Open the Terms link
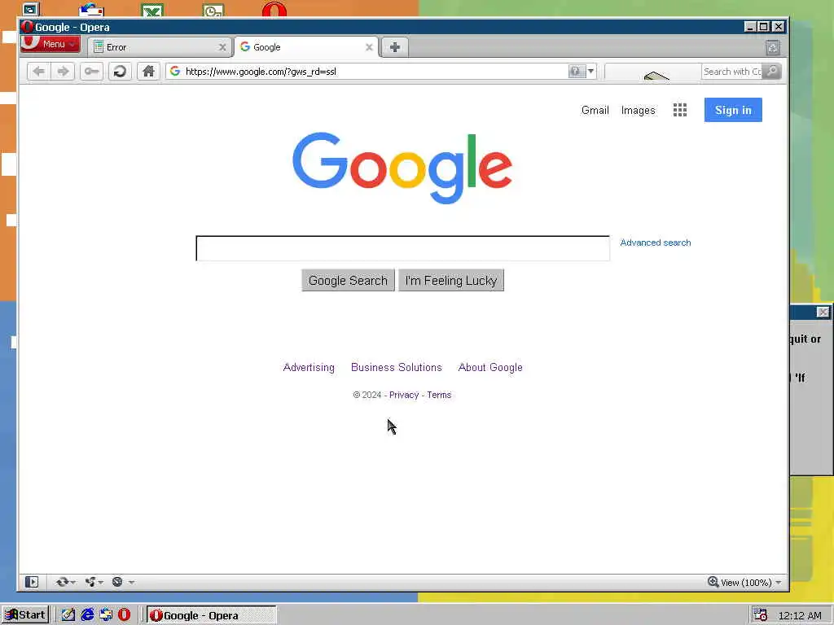 click(x=439, y=395)
